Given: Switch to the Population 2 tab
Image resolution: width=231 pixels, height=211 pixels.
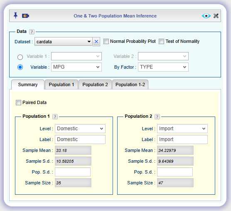Looking at the screenshot, I should coord(95,84).
